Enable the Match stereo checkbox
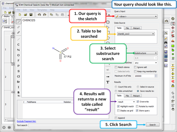This screenshot has height=132, width=177. [x=116, y=67]
